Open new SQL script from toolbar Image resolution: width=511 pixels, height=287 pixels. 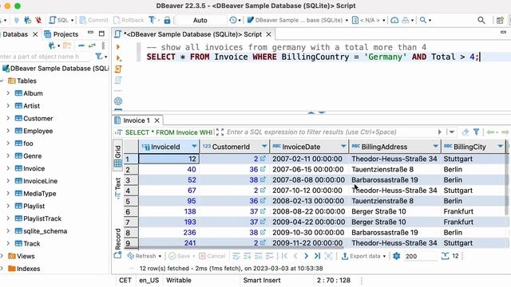58,20
